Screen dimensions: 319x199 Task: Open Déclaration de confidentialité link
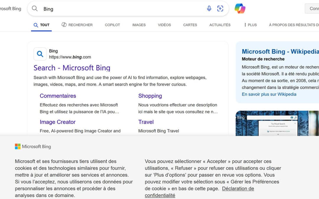[199, 192]
